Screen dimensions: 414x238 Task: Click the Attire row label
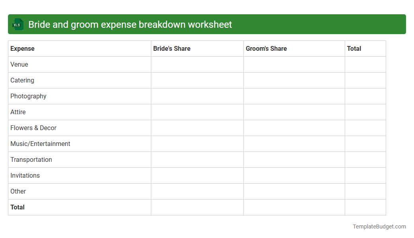pos(18,112)
